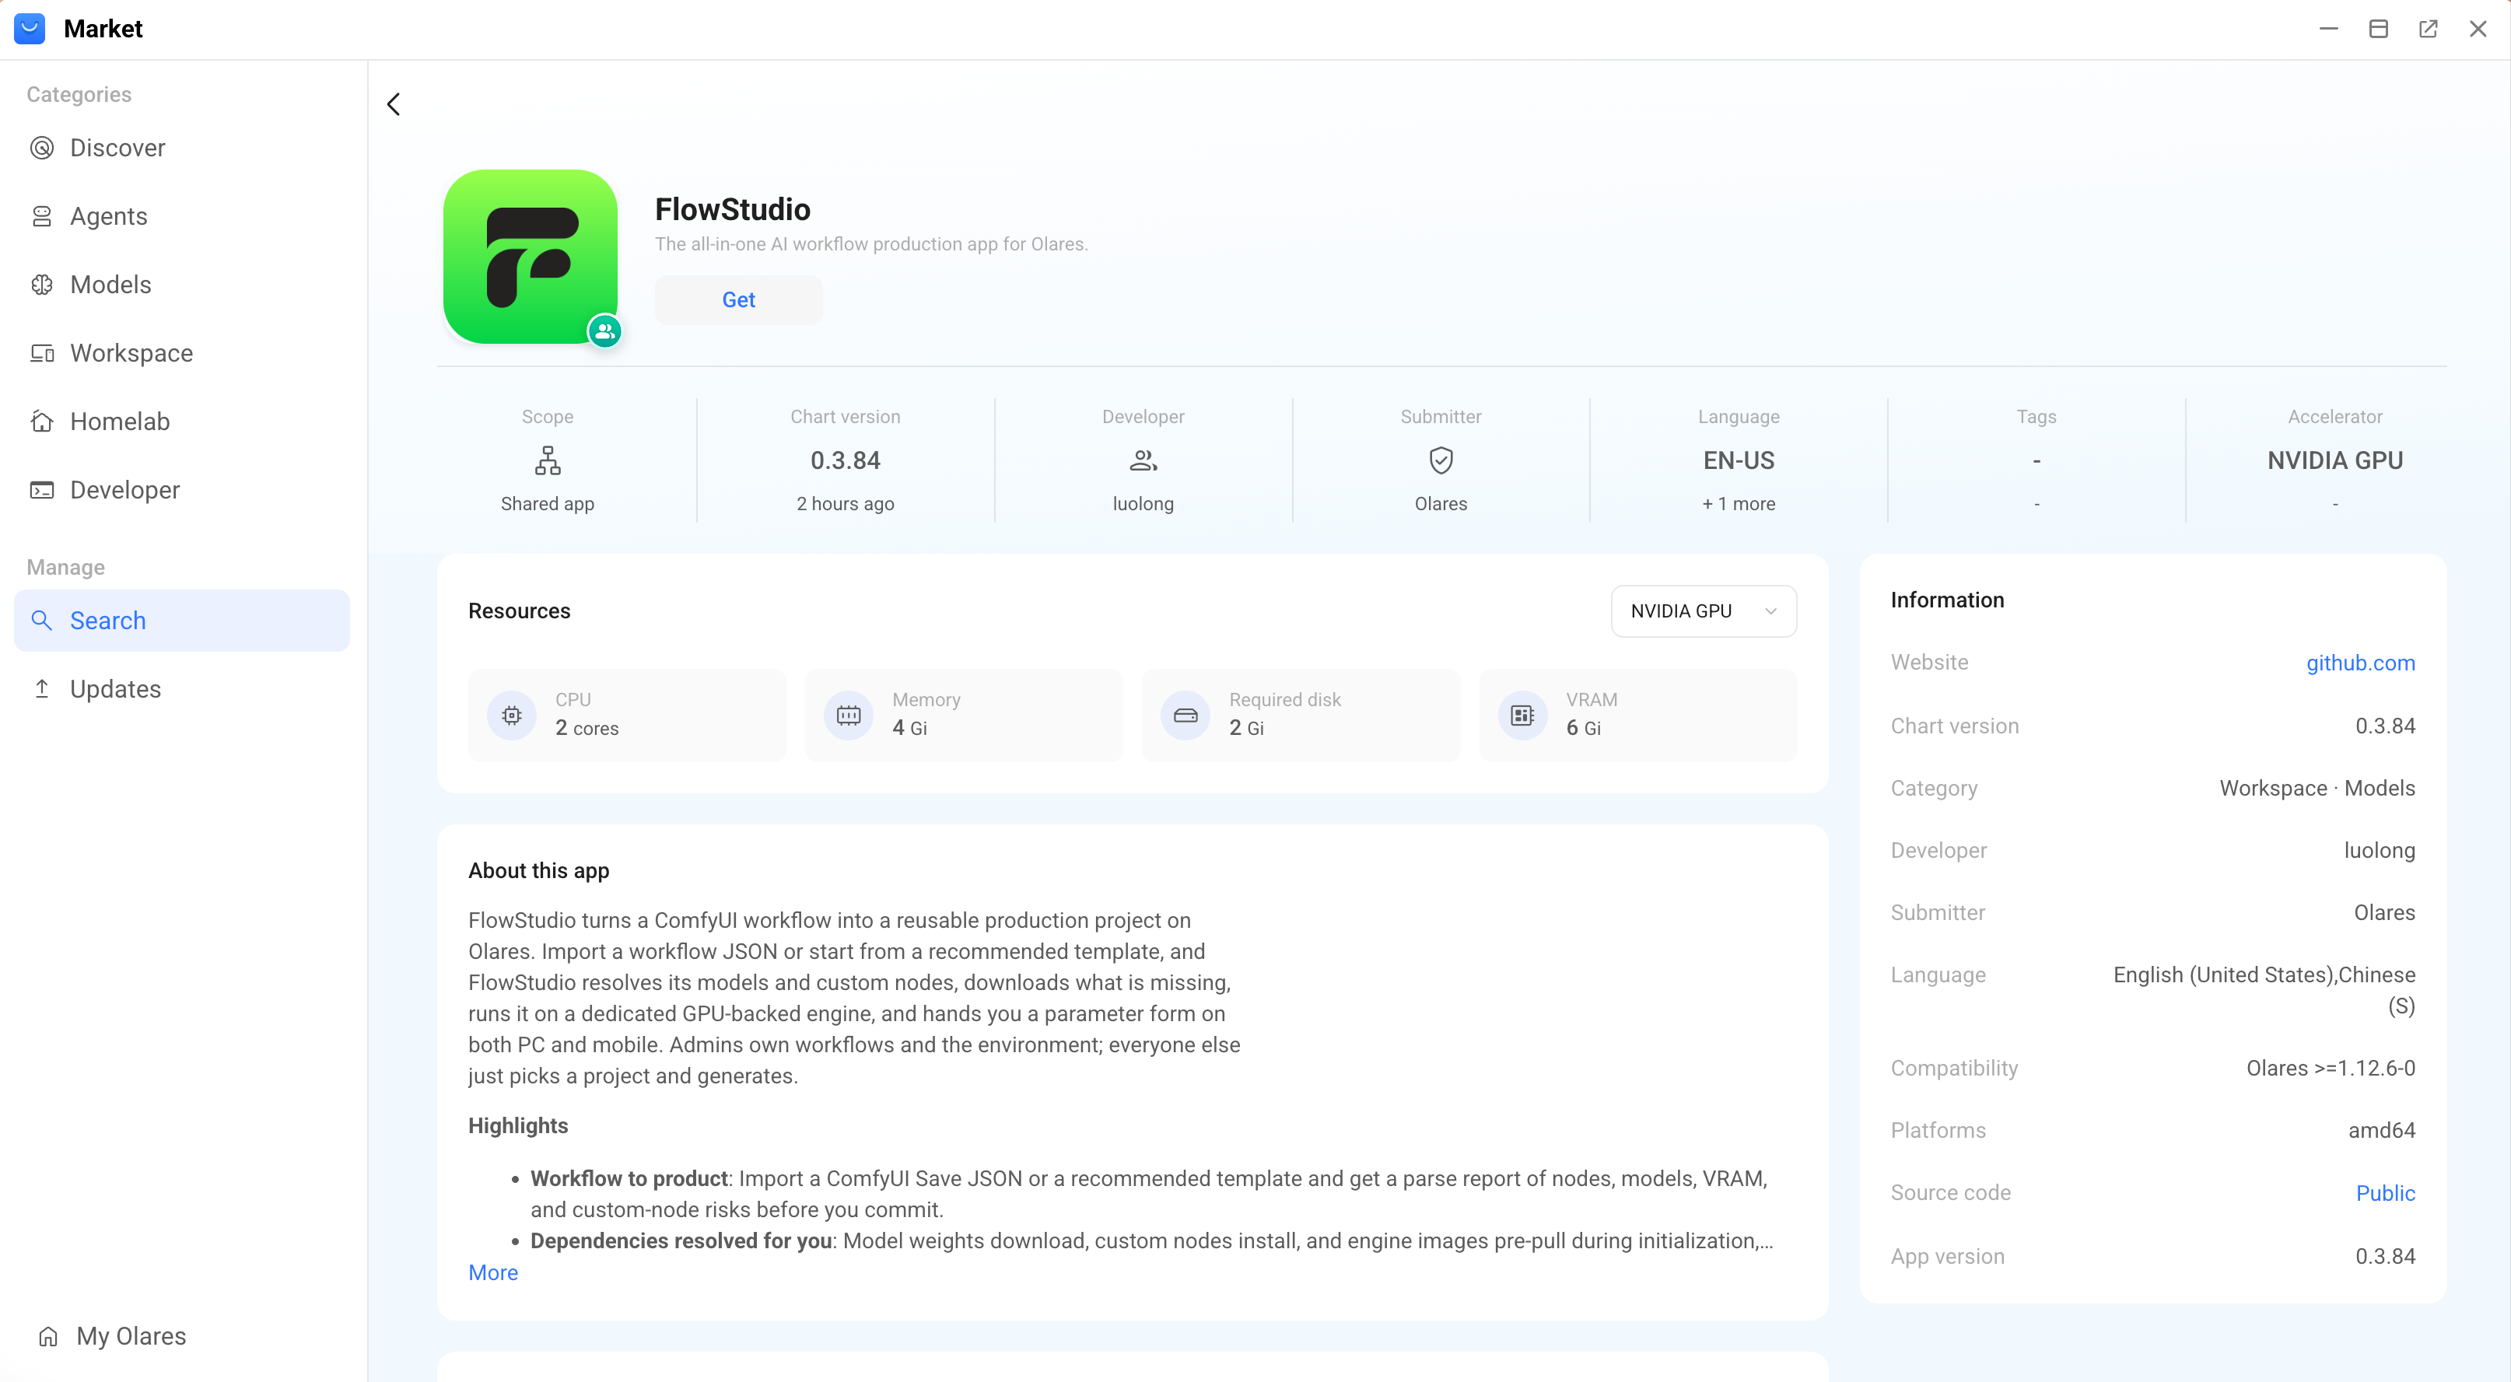2511x1382 pixels.
Task: Click the VRAM icon in Resources
Action: (x=1522, y=715)
